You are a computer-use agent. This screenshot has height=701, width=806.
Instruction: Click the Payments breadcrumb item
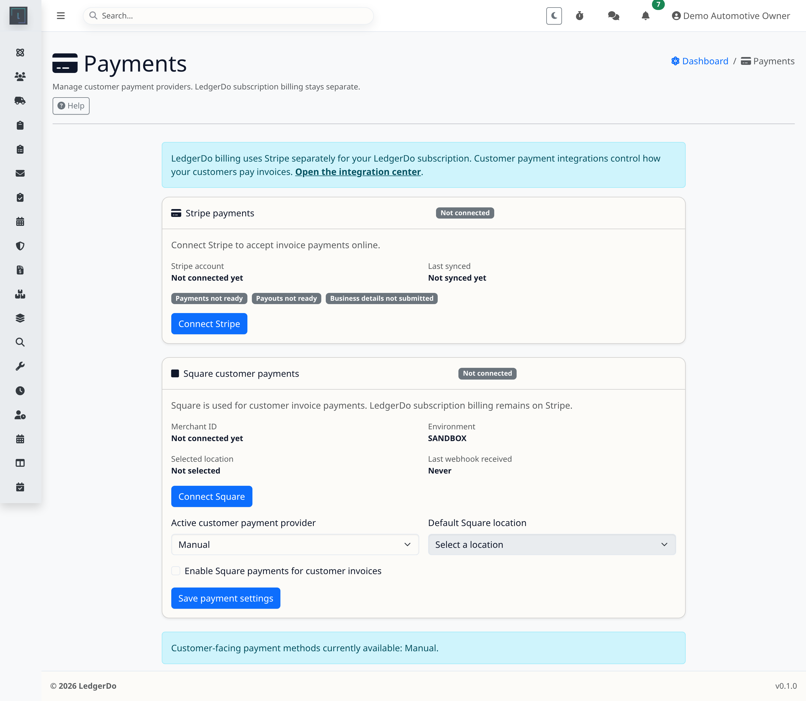(768, 61)
